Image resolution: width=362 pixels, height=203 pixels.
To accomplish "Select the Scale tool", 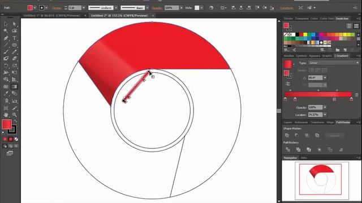I will [14, 66].
